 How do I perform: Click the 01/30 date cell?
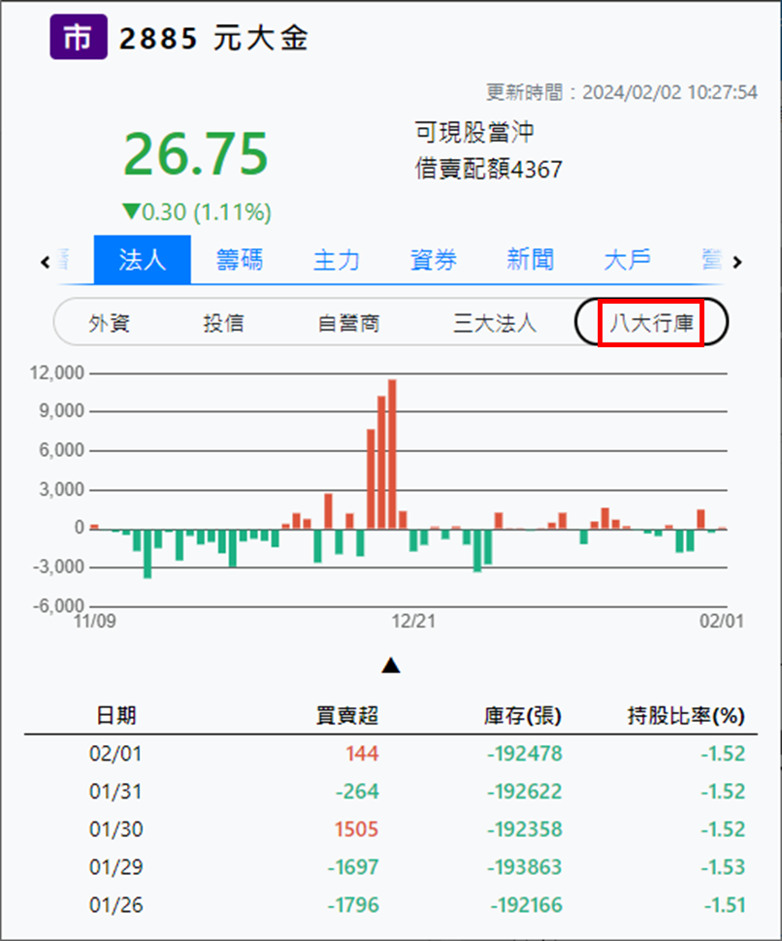(x=115, y=829)
